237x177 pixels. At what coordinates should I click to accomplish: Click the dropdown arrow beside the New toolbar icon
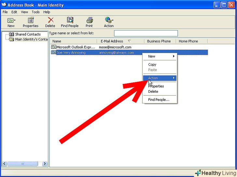15,20
